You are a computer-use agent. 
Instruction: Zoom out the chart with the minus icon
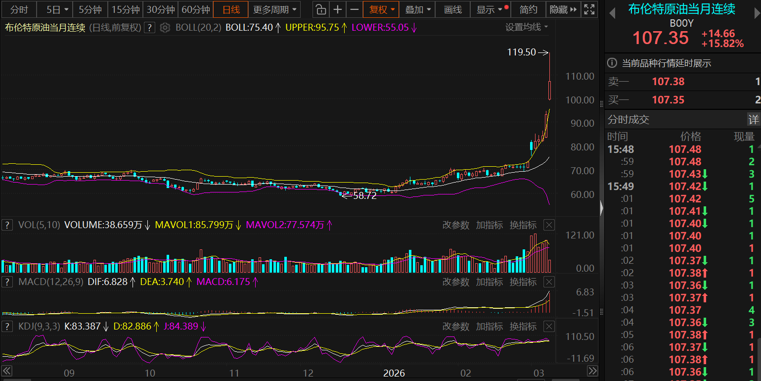pos(354,9)
